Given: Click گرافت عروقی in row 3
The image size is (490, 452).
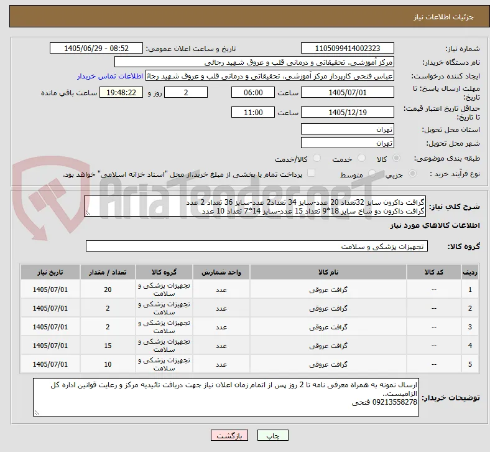Looking at the screenshot, I should (328, 327).
